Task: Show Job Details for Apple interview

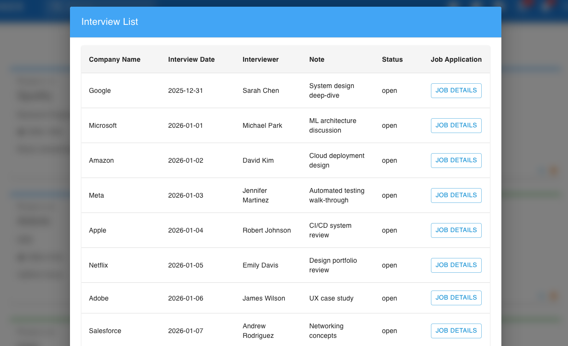Action: point(456,230)
